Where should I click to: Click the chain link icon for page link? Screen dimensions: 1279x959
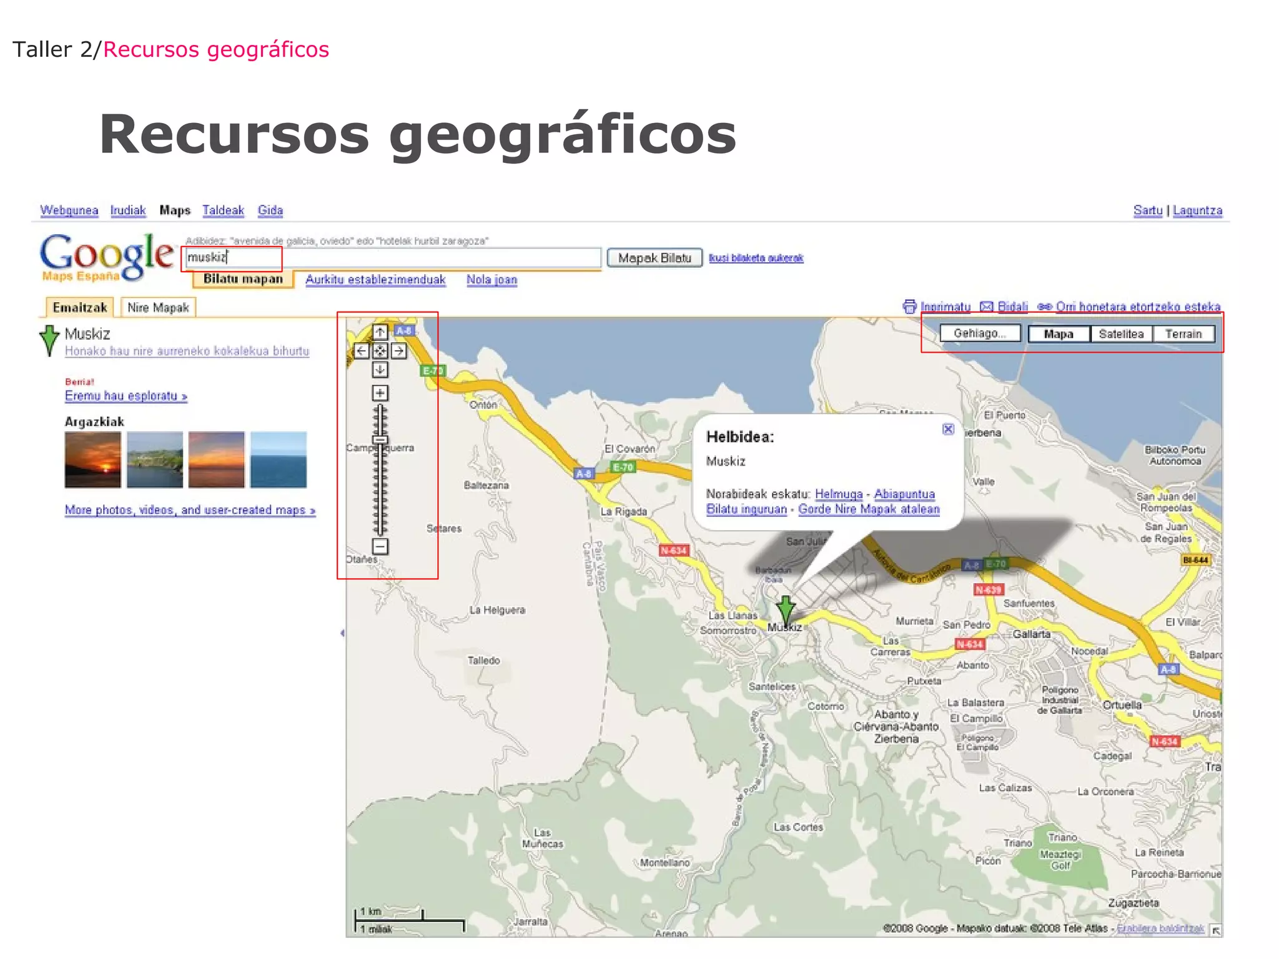[1045, 307]
